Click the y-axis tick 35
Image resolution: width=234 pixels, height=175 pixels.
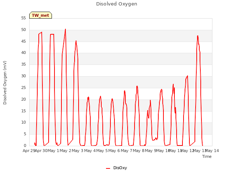pos(23,65)
